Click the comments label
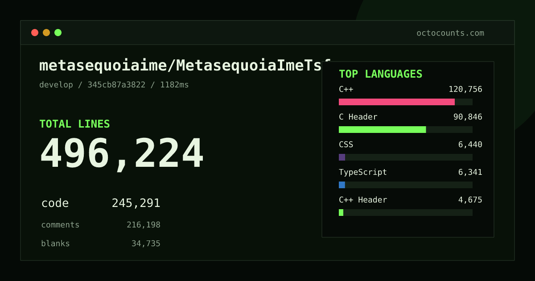This screenshot has height=281, width=535. point(60,225)
